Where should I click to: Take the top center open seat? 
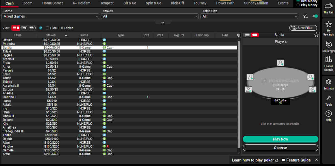click(x=281, y=63)
